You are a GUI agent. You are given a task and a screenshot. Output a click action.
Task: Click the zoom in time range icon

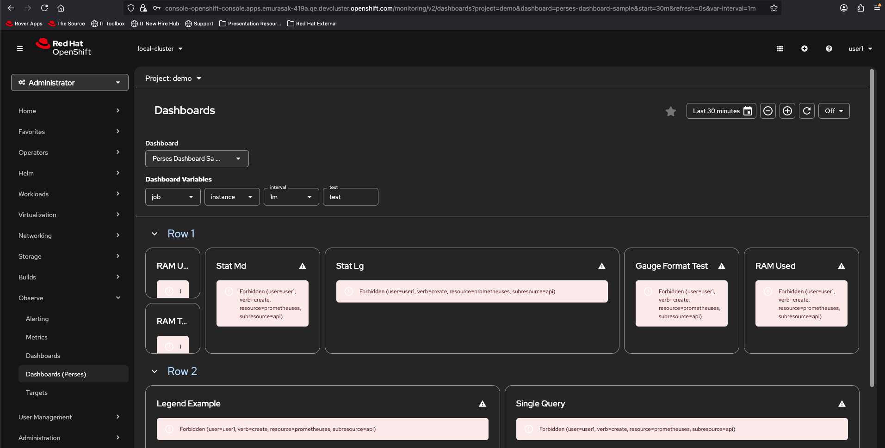[x=787, y=111]
